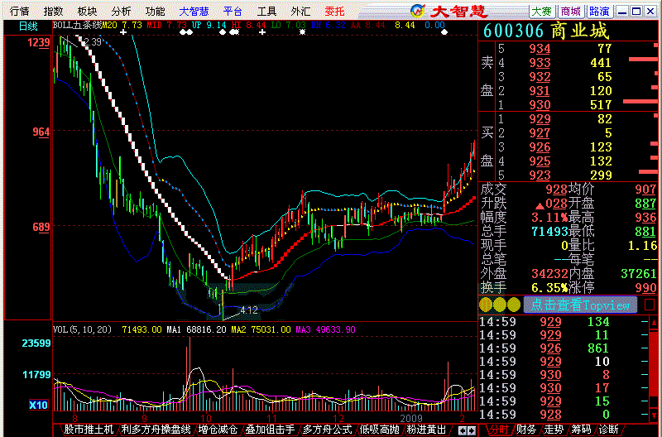Open the 指数 menu
Viewport: 662px width, 437px height.
53,12
